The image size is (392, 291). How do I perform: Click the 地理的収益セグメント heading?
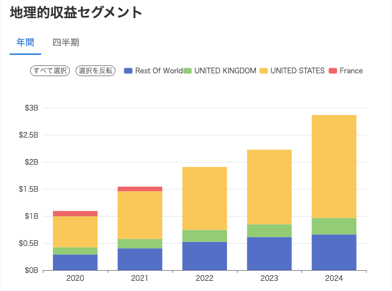76,12
